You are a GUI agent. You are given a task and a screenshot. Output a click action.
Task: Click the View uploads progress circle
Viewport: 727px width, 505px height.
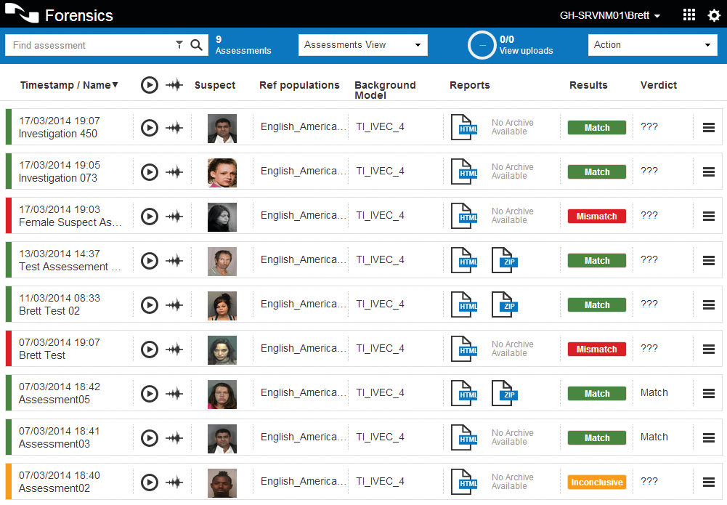tap(482, 44)
